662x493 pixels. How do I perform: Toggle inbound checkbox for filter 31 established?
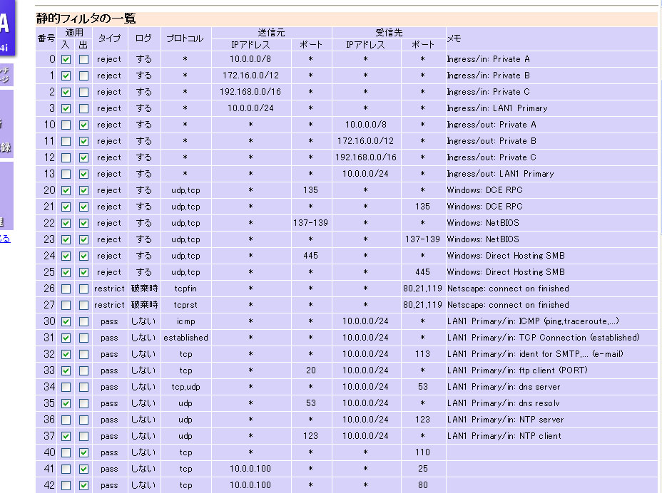point(66,338)
